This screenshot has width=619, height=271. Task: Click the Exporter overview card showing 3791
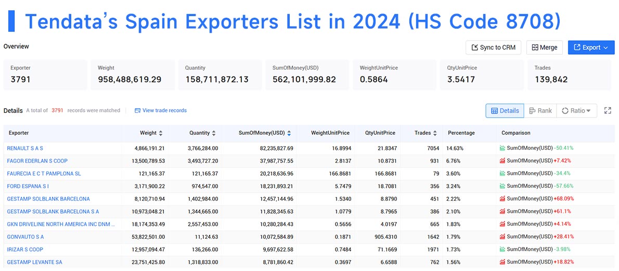(x=45, y=75)
